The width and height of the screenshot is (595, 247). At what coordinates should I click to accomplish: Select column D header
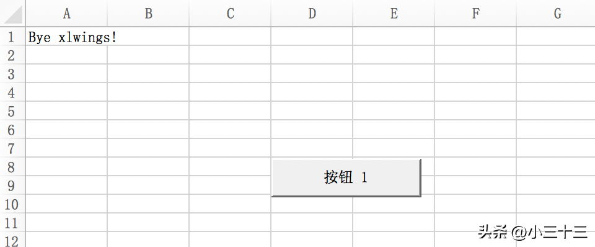312,13
